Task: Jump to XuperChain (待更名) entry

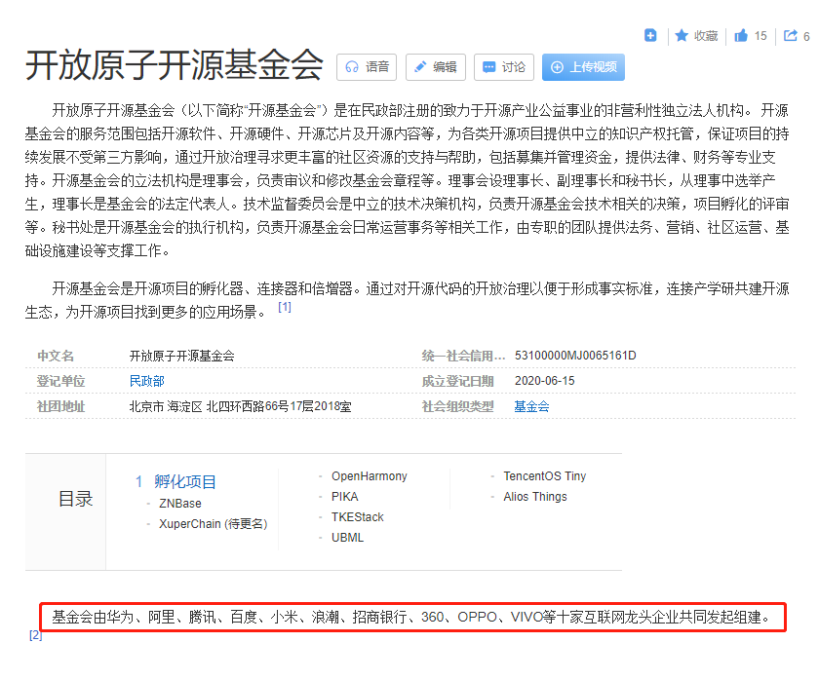Action: 214,523
